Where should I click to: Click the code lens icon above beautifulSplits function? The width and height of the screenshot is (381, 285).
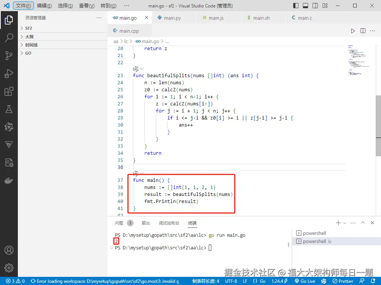tap(136, 69)
